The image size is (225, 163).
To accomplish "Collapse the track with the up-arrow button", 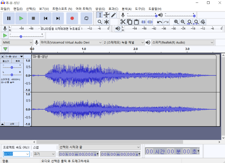I will click(3, 124).
